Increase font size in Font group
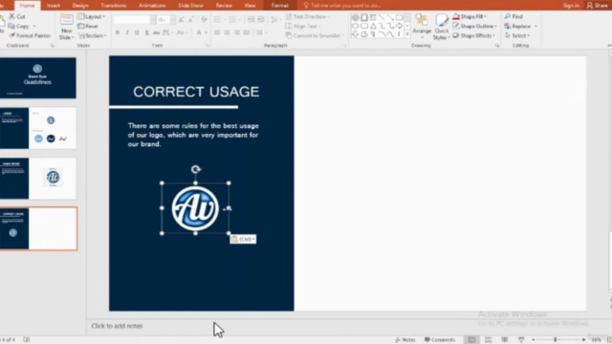612x344 pixels. [x=182, y=19]
